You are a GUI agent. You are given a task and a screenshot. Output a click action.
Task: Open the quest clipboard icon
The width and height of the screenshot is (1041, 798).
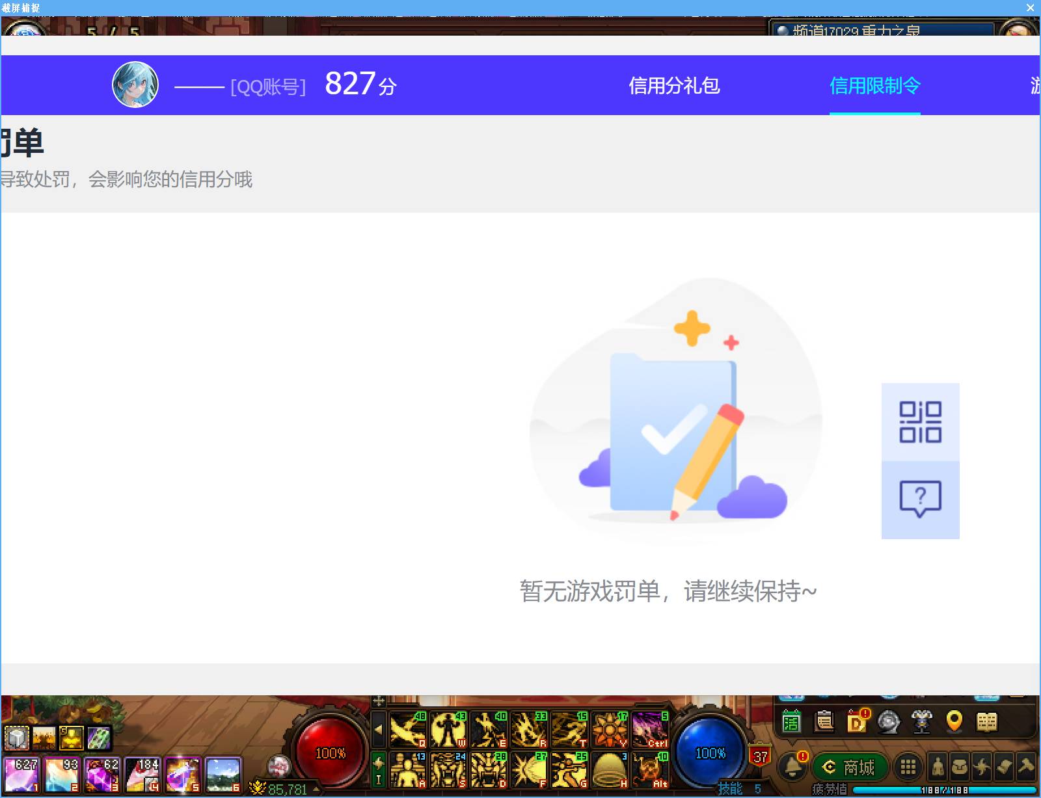(824, 723)
